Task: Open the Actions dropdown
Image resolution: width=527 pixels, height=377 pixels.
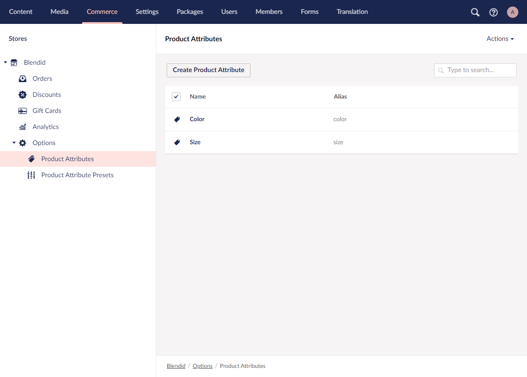Action: (500, 39)
